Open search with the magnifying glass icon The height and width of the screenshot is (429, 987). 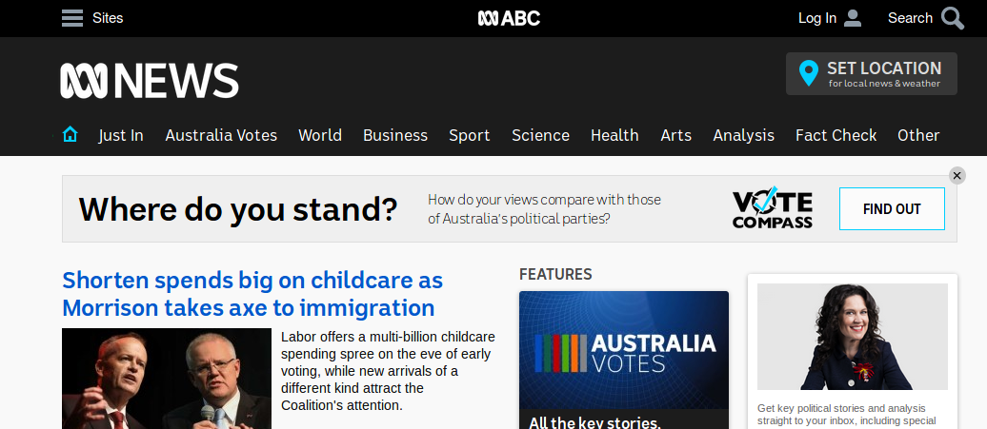[953, 18]
